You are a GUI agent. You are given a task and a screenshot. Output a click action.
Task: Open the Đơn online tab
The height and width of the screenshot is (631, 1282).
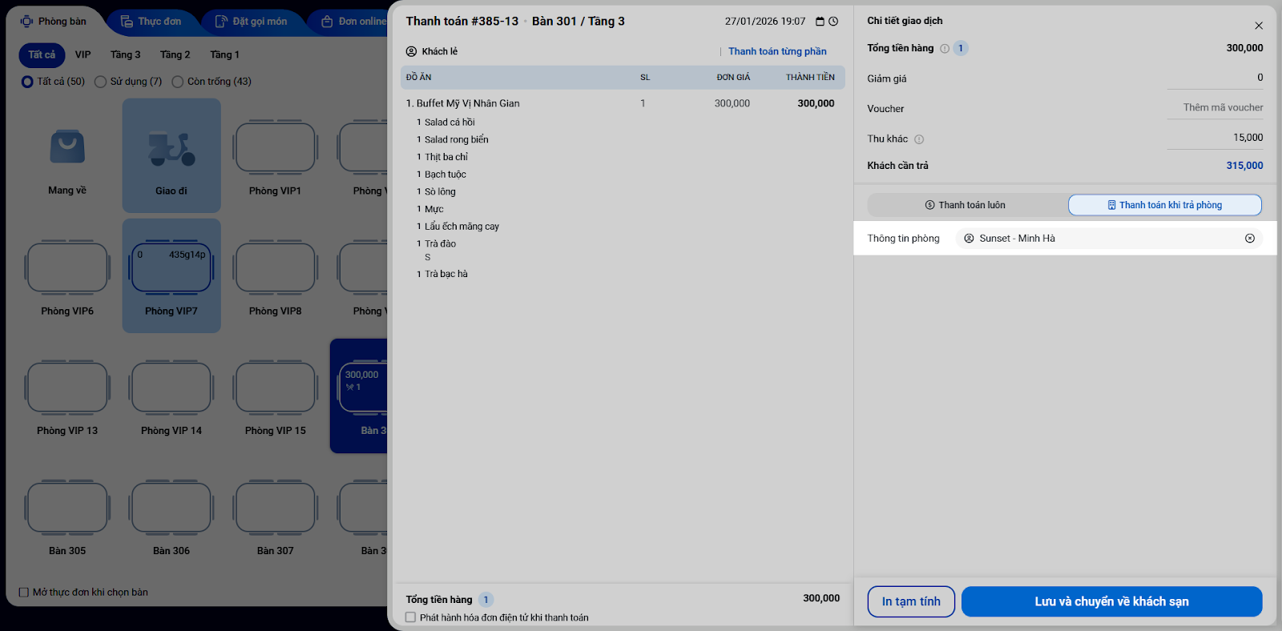point(353,22)
